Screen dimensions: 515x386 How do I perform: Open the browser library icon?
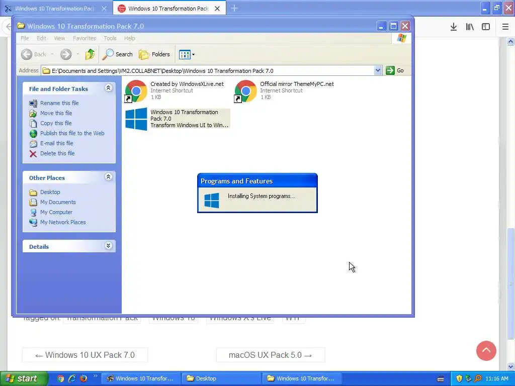tap(470, 27)
